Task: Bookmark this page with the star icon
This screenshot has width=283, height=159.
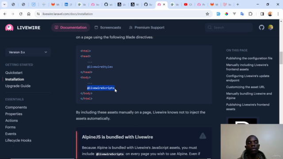Action: click(x=207, y=14)
